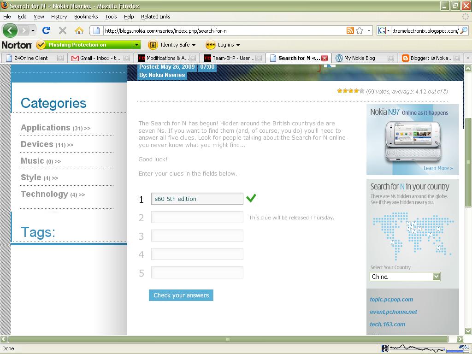Click the vertical page scrollbar thumb
Screen dimensions: 472x354
tap(468, 162)
